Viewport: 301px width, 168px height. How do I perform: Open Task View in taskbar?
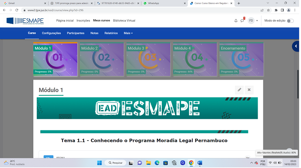point(132,164)
